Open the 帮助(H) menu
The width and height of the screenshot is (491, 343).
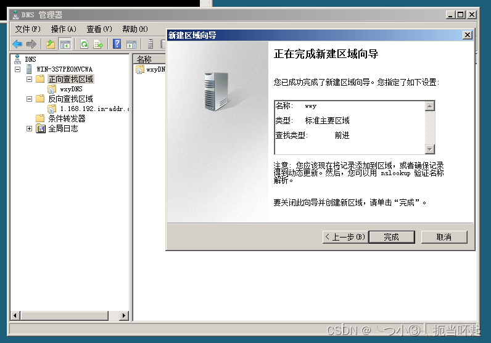click(x=135, y=29)
